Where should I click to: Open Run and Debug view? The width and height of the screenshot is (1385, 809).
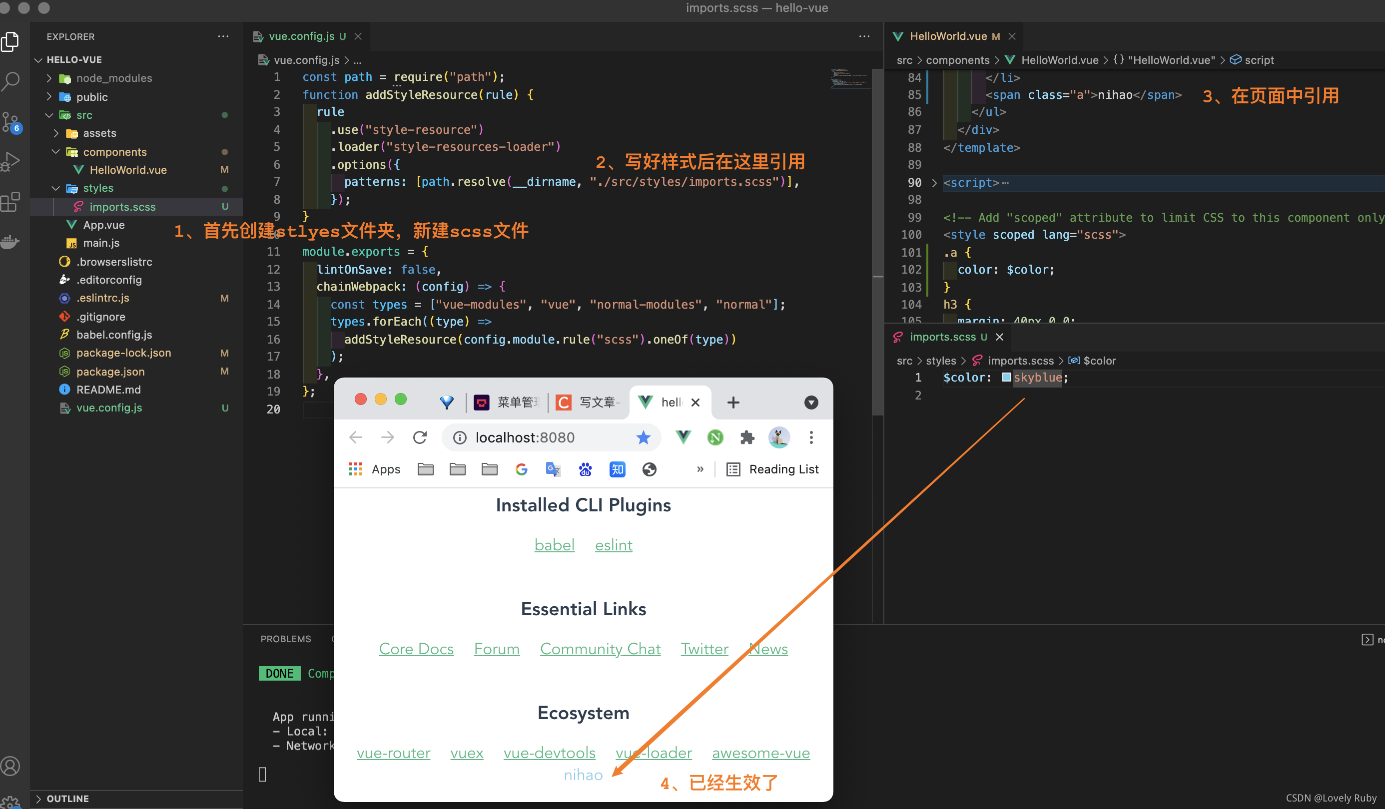coord(11,161)
